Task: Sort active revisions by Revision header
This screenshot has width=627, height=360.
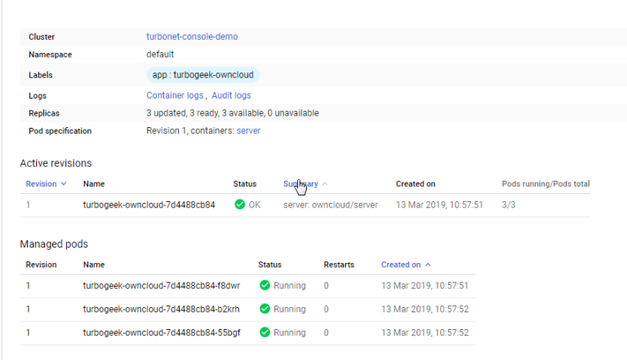Action: click(x=41, y=183)
